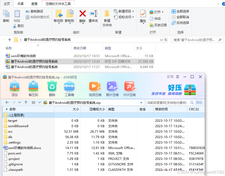225x176 pixels.
Task: Sort archive by compressed size column
Action: (93, 109)
